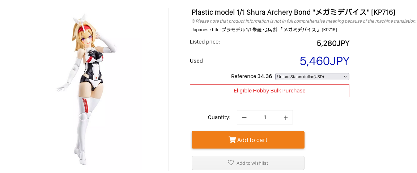Click the Used condition label
The width and height of the screenshot is (417, 173).
(196, 61)
